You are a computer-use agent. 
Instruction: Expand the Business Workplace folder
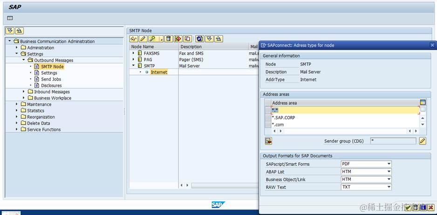24,98
